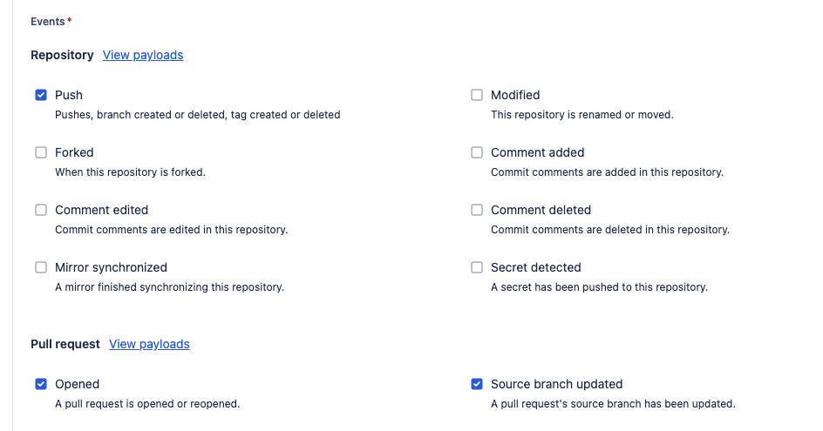Click the Opened pull request label

[77, 384]
